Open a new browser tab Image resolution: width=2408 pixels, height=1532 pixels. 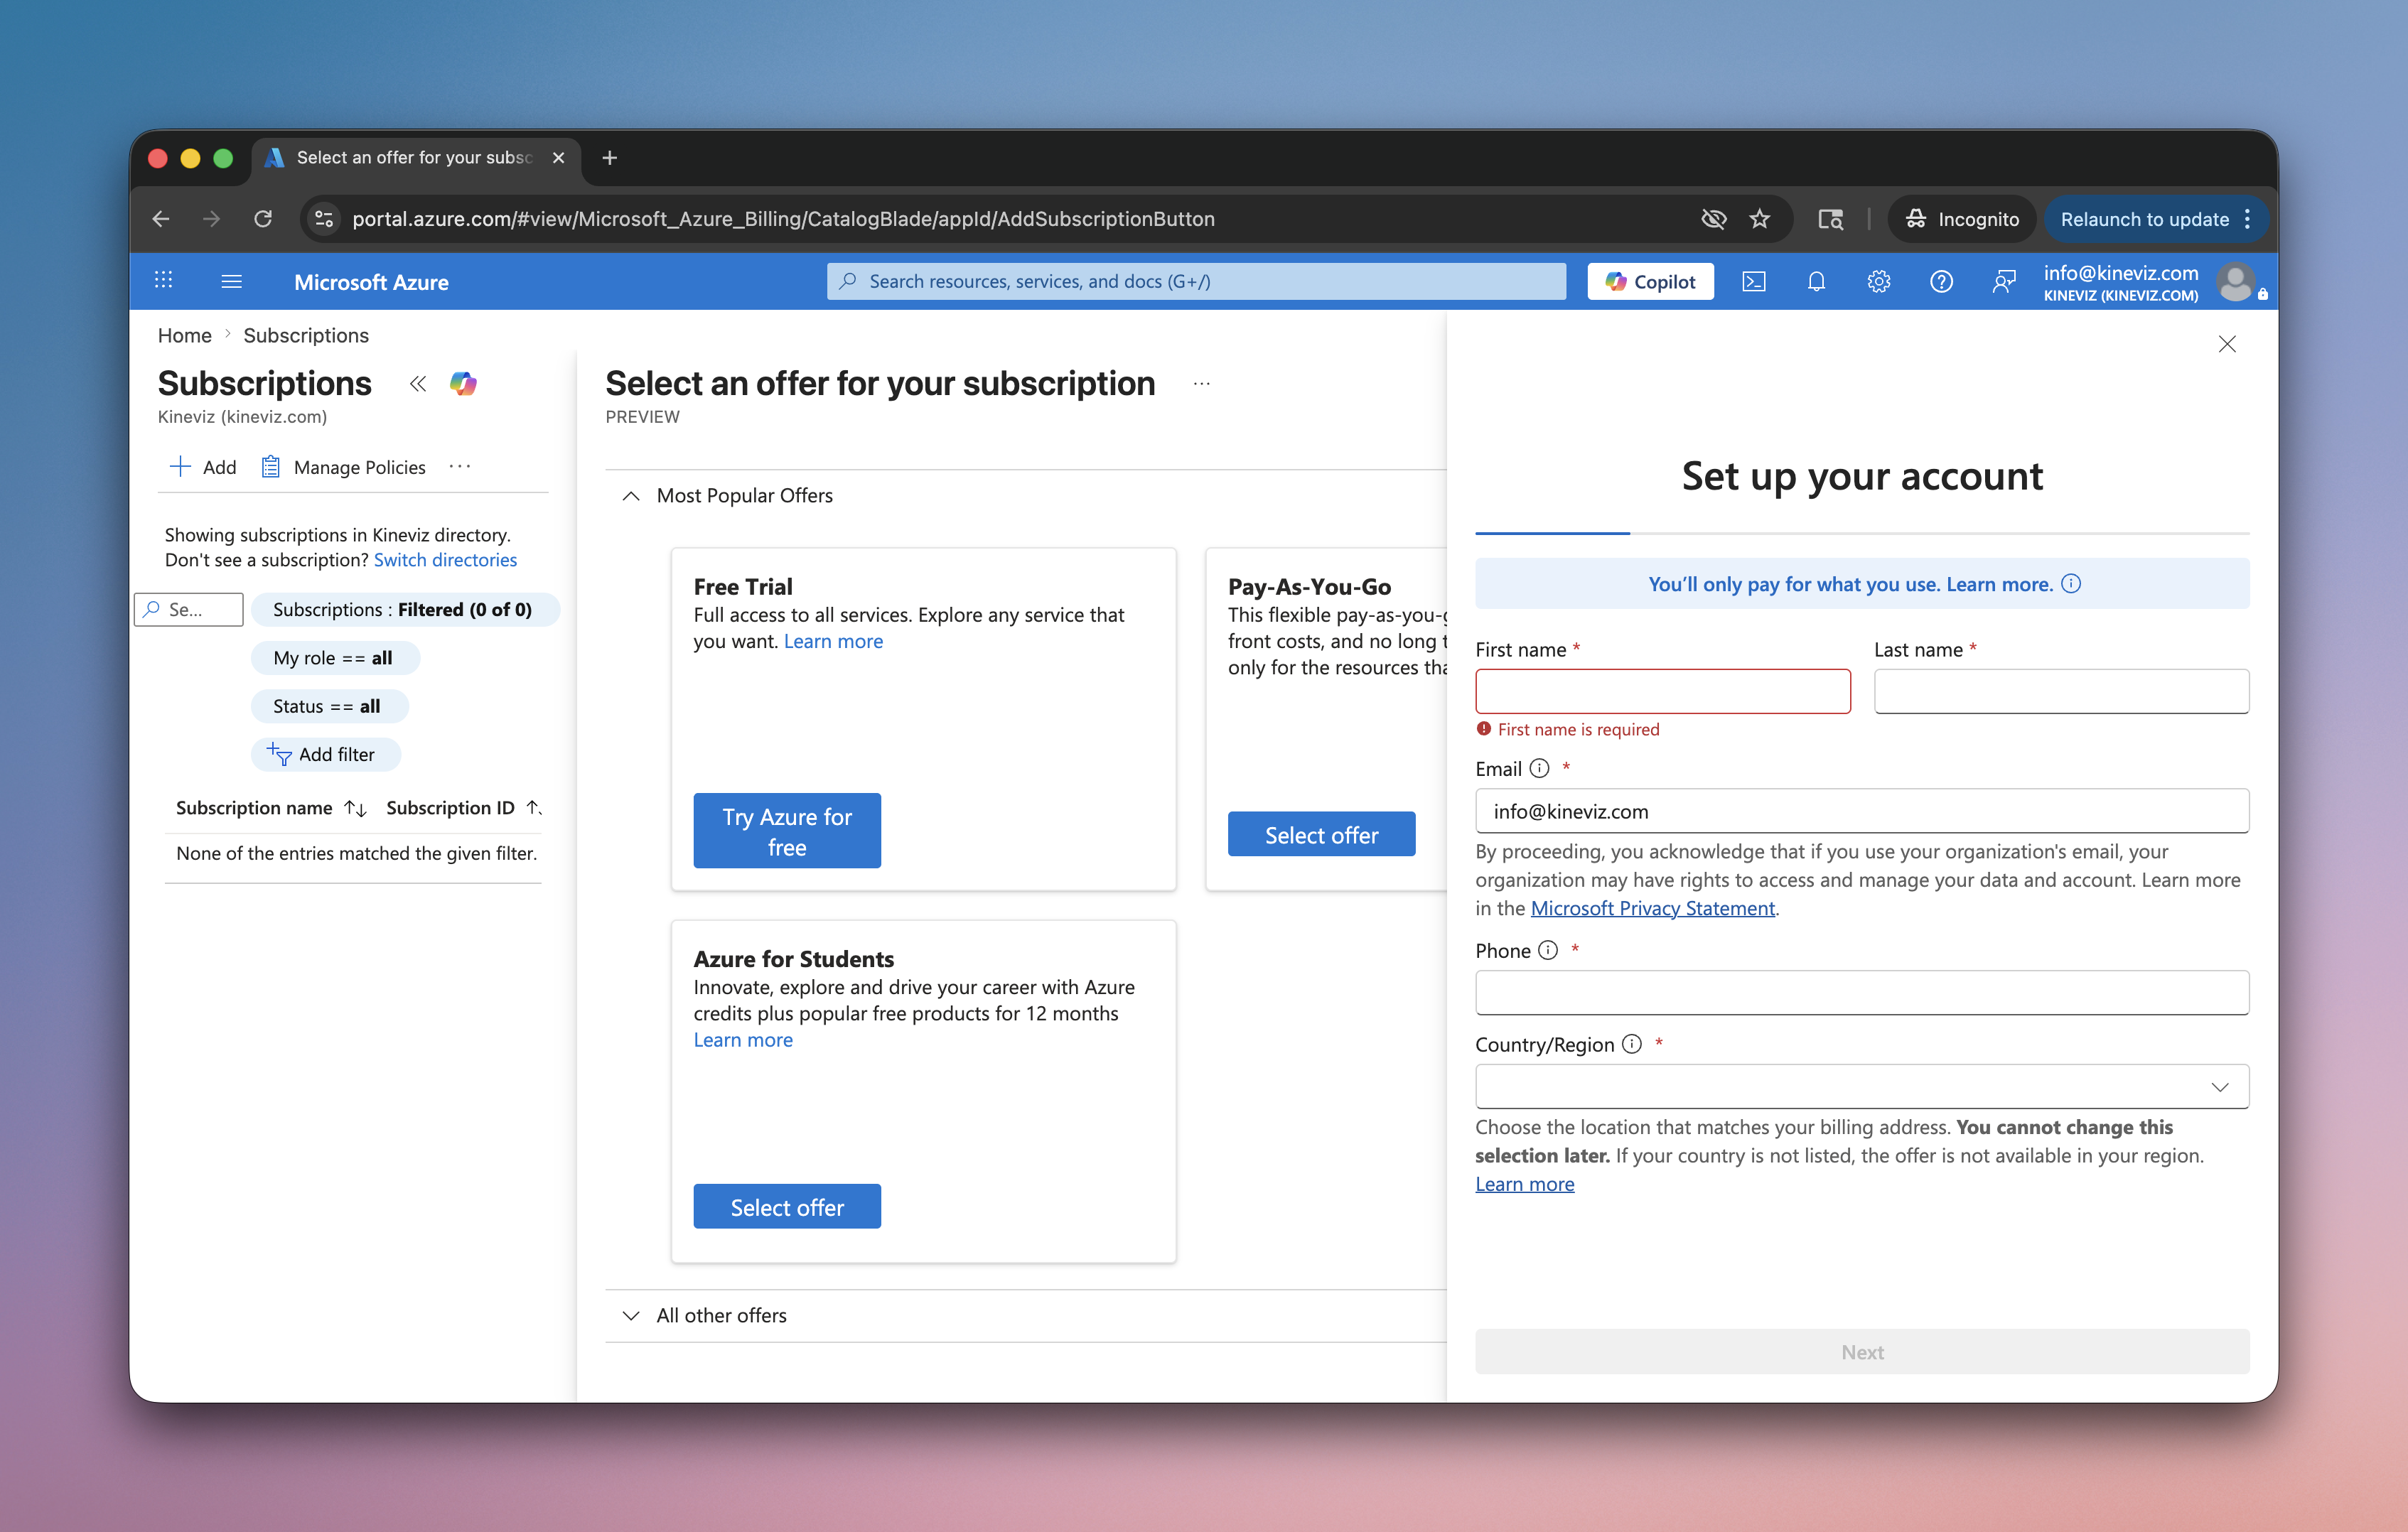tap(609, 158)
